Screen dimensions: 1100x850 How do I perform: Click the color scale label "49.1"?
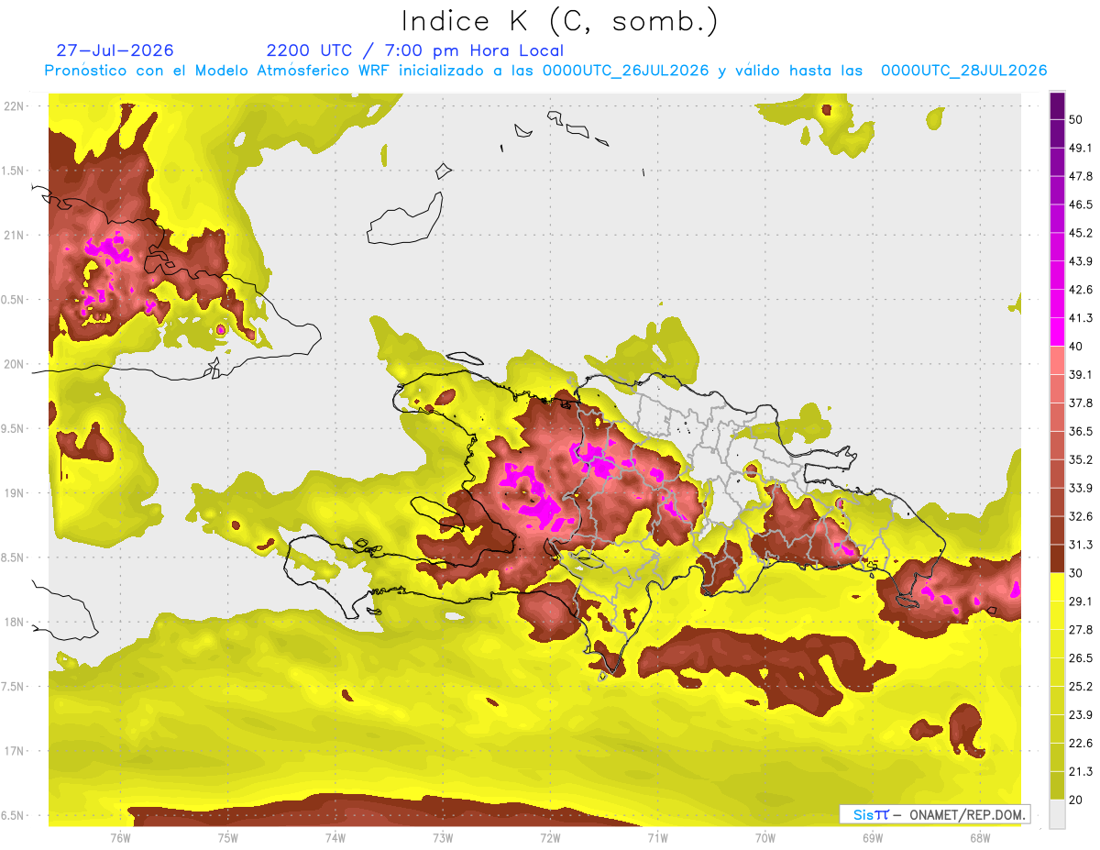1081,148
